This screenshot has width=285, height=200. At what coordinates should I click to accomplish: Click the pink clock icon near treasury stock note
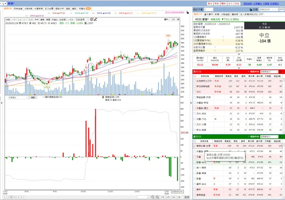click(166, 13)
